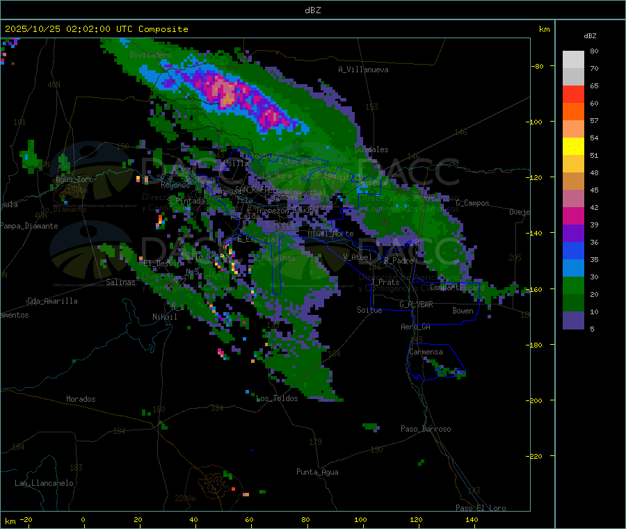Click the Cda_Amarilla location label

(52, 301)
